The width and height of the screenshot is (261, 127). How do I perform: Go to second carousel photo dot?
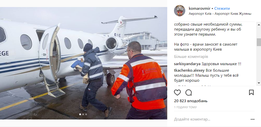[x=83, y=114]
